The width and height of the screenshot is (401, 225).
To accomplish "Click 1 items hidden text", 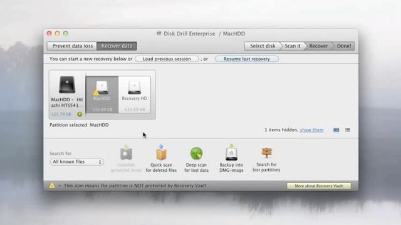I will pyautogui.click(x=281, y=130).
